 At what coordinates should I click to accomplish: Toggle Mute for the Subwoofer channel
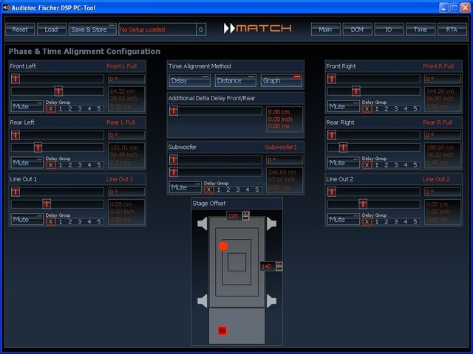[186, 187]
